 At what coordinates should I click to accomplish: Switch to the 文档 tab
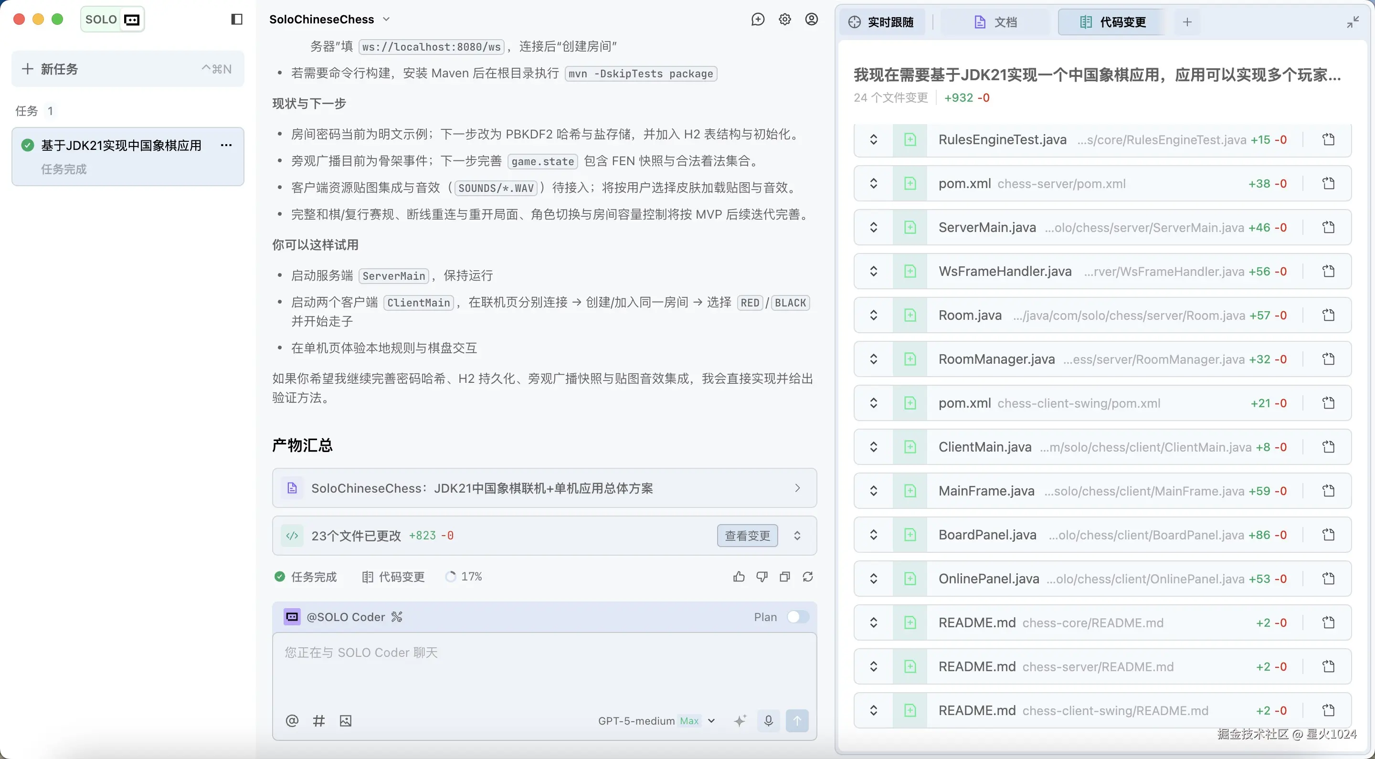(x=996, y=22)
